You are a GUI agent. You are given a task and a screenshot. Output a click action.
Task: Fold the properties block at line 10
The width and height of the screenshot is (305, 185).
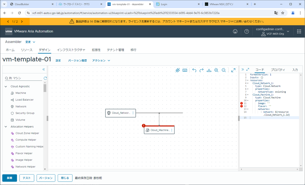[248, 100]
